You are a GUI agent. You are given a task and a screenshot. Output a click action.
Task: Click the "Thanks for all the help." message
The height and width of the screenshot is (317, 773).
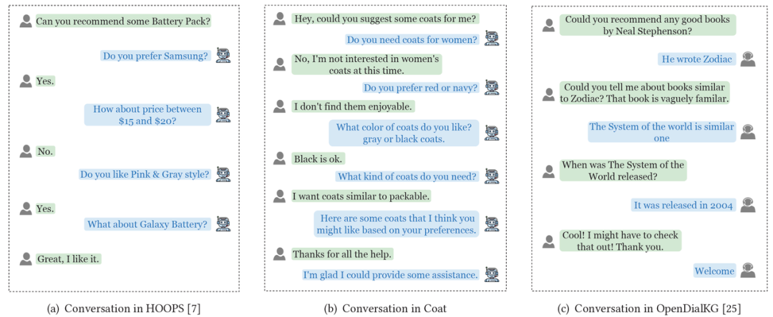pyautogui.click(x=342, y=253)
